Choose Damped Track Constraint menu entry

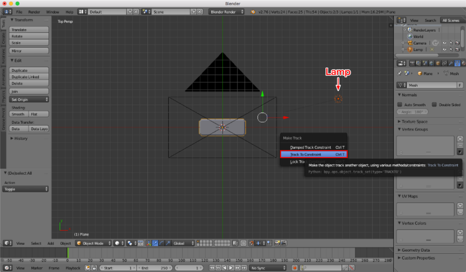point(314,147)
